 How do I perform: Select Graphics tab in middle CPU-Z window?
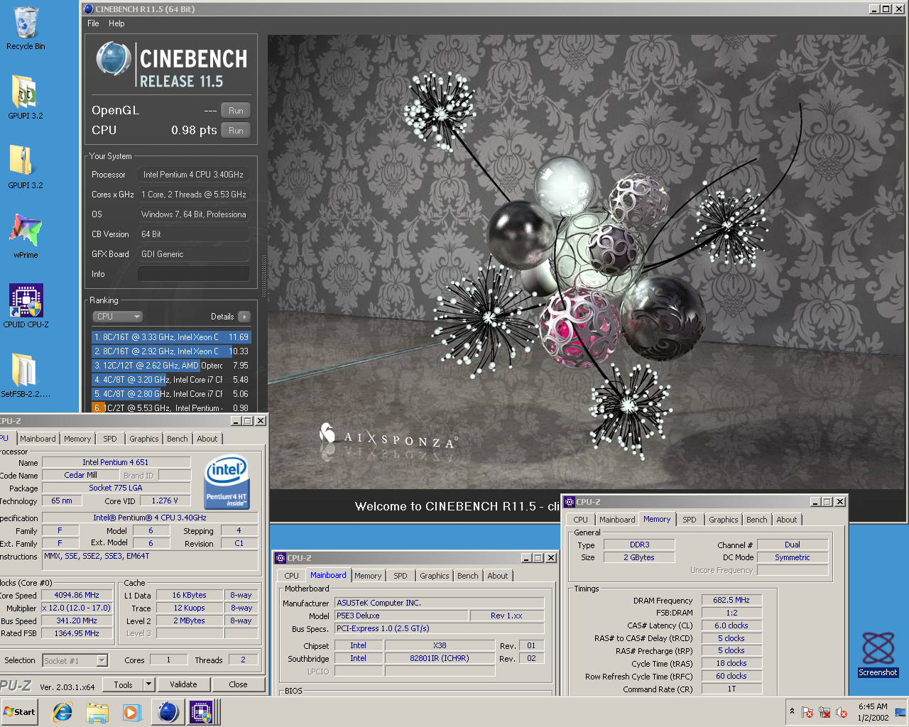pyautogui.click(x=434, y=576)
